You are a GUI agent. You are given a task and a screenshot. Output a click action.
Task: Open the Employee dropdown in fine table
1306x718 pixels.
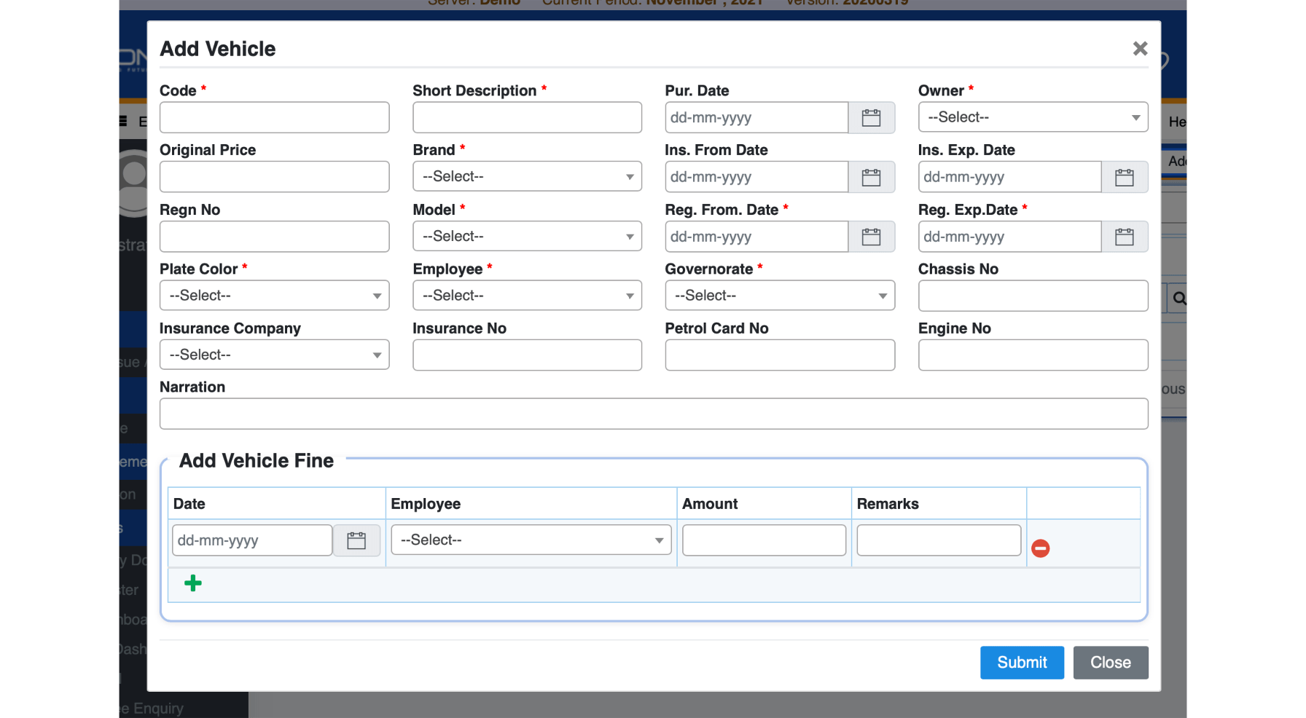click(x=531, y=540)
